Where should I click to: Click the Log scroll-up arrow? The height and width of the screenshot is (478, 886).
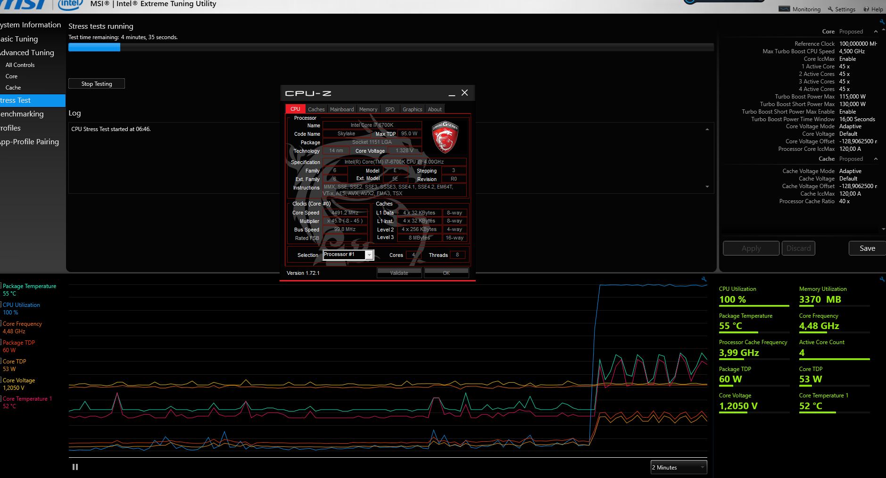707,130
